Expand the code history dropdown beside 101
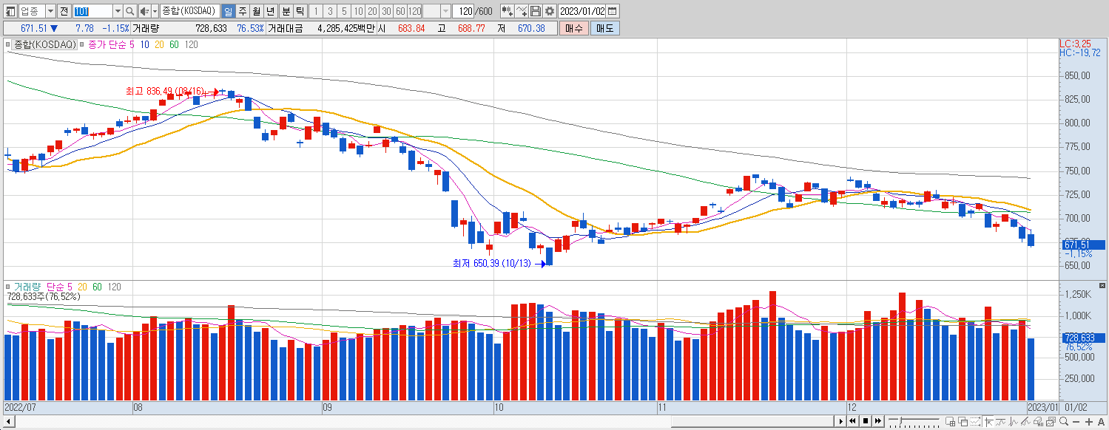The height and width of the screenshot is (430, 1109). (x=118, y=11)
